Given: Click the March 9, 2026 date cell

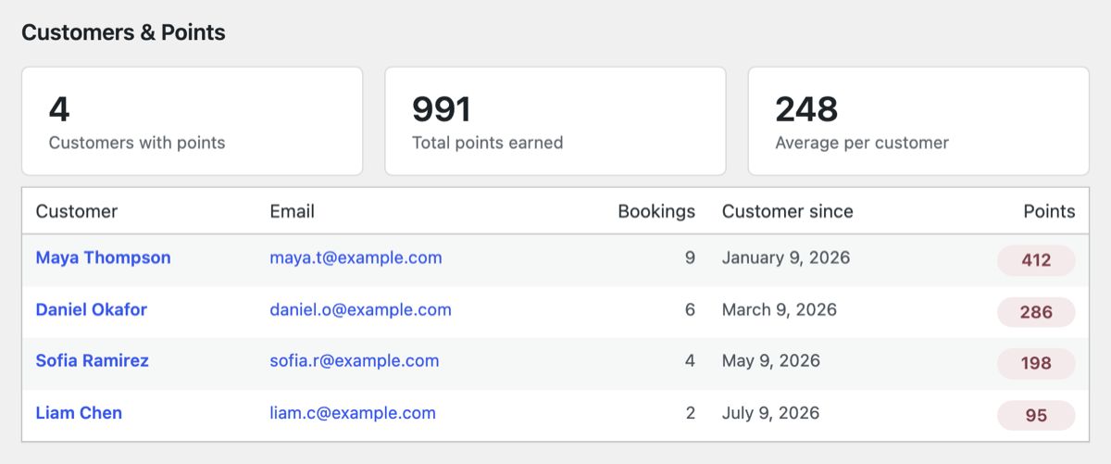Looking at the screenshot, I should 780,310.
